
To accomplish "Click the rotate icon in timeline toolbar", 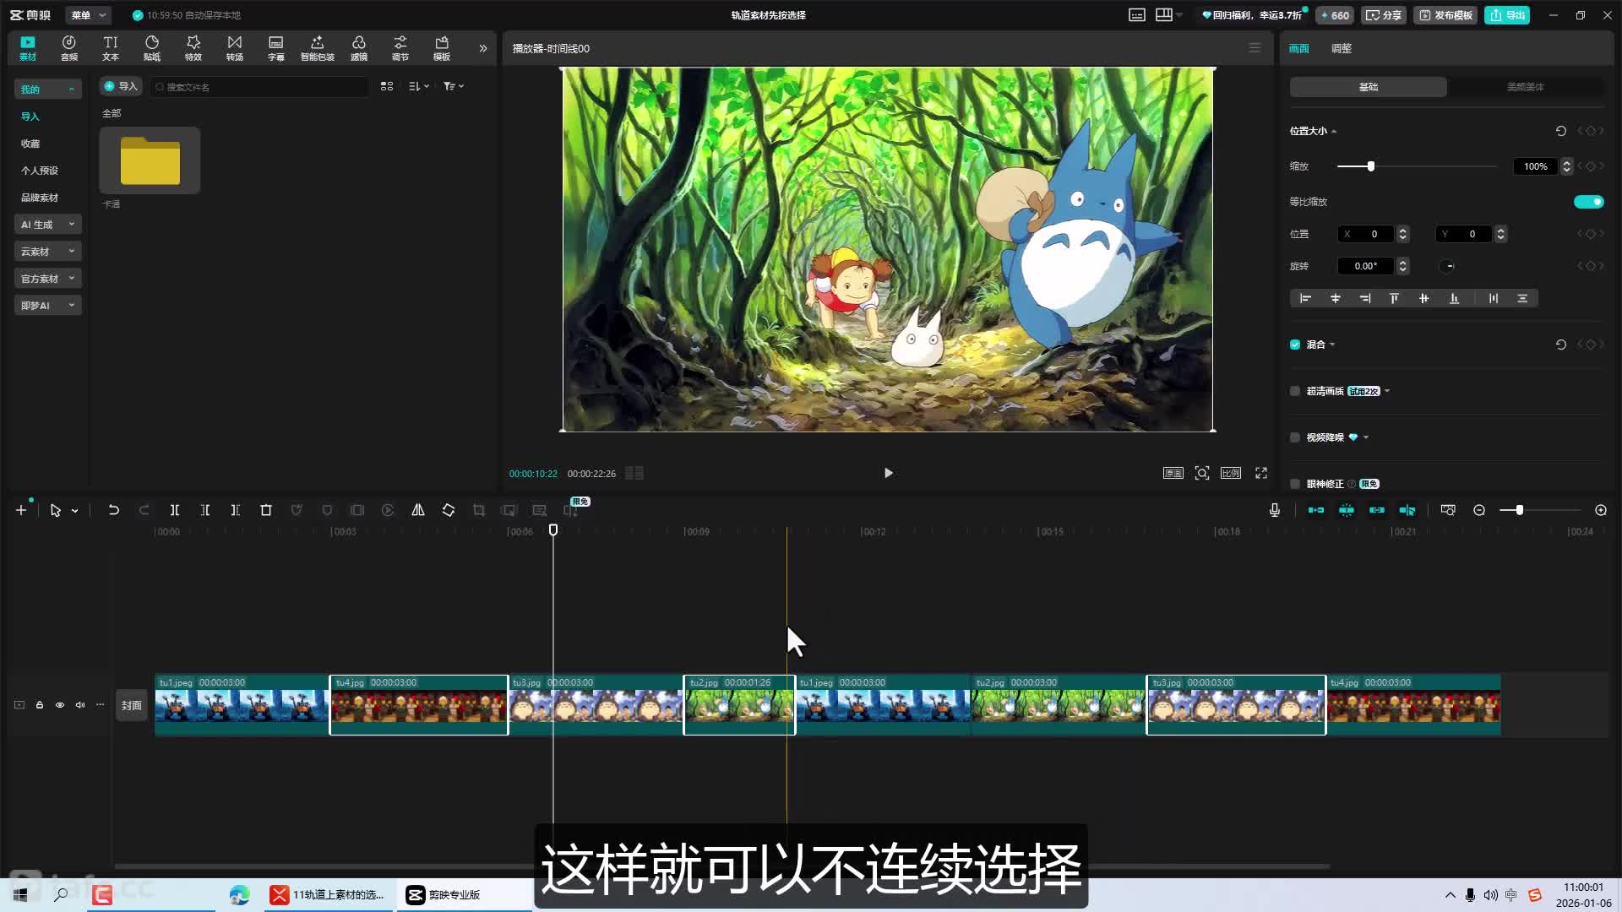I will tap(449, 510).
